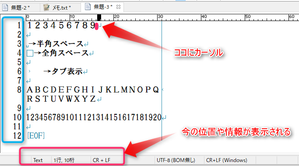The width and height of the screenshot is (299, 166).
Task: Click the document icon on 無題-3 tab
Action: (x=88, y=7)
